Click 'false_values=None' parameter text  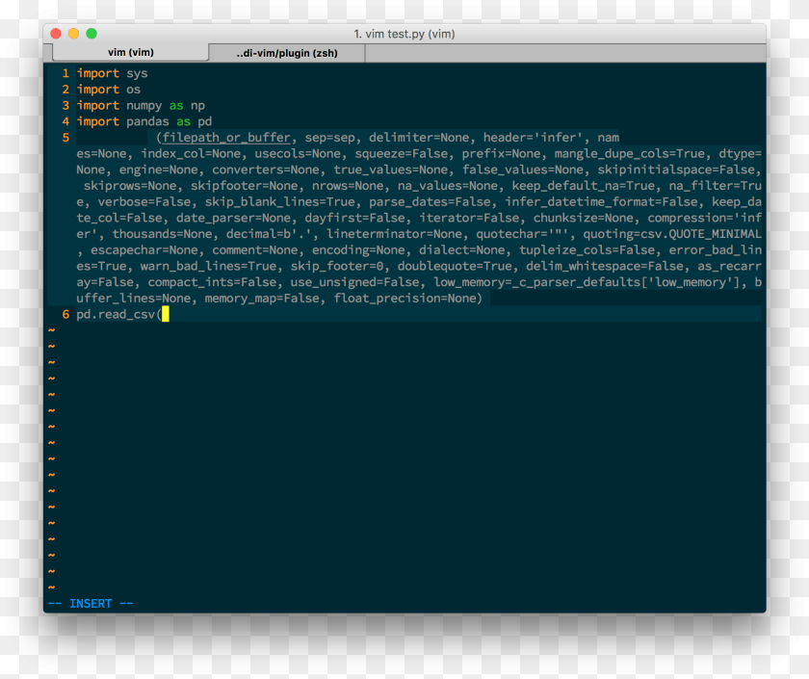523,170
